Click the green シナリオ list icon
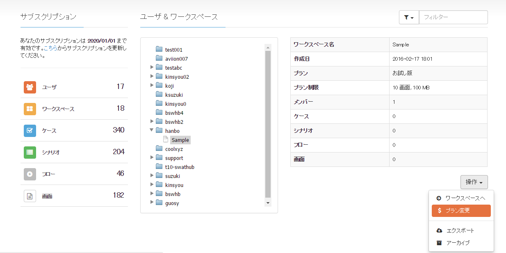Screen dimensions: 506x253 pyautogui.click(x=30, y=152)
